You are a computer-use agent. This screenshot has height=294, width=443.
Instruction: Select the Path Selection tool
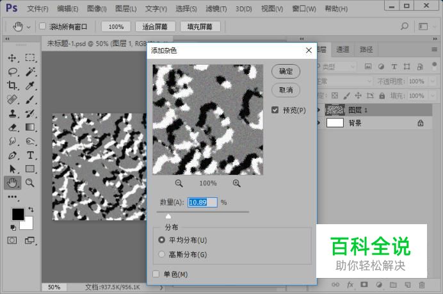(12, 169)
